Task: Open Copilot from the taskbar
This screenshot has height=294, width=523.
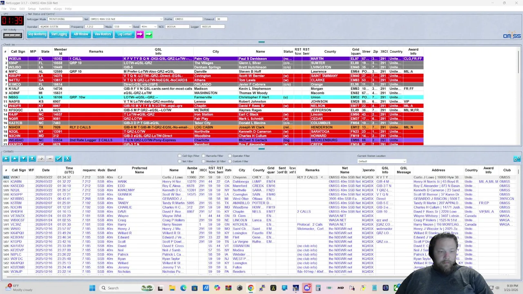Action: coord(217,288)
